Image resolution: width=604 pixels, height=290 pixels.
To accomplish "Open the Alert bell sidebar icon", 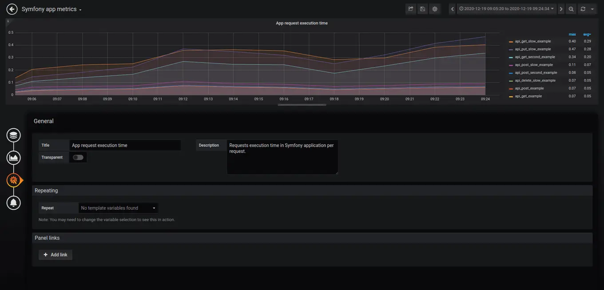I will pyautogui.click(x=14, y=203).
